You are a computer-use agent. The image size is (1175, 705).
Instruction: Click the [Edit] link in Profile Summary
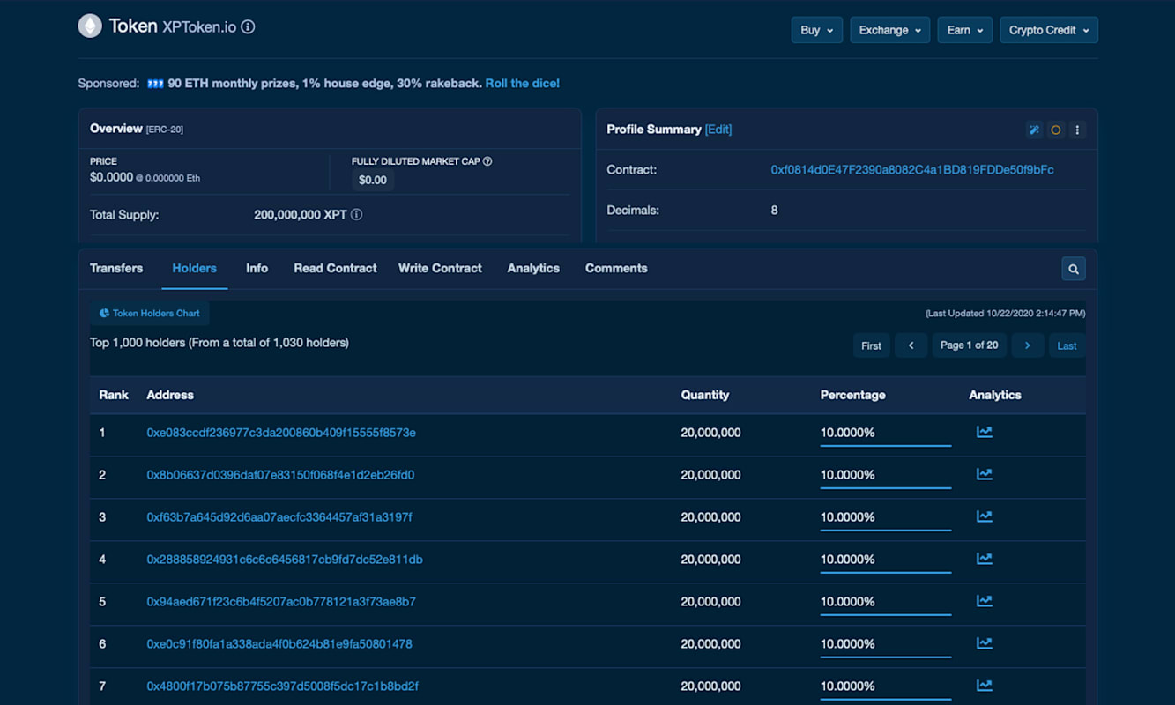click(x=718, y=129)
